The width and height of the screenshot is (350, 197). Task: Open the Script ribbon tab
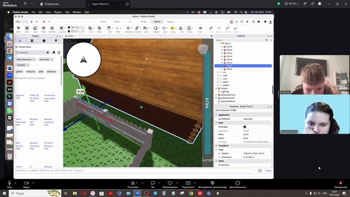click(x=143, y=22)
